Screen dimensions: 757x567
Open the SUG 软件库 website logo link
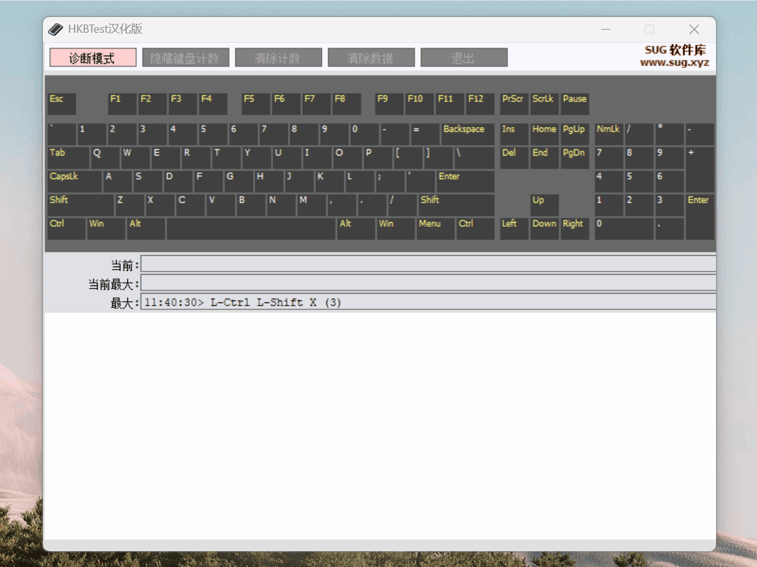click(674, 55)
